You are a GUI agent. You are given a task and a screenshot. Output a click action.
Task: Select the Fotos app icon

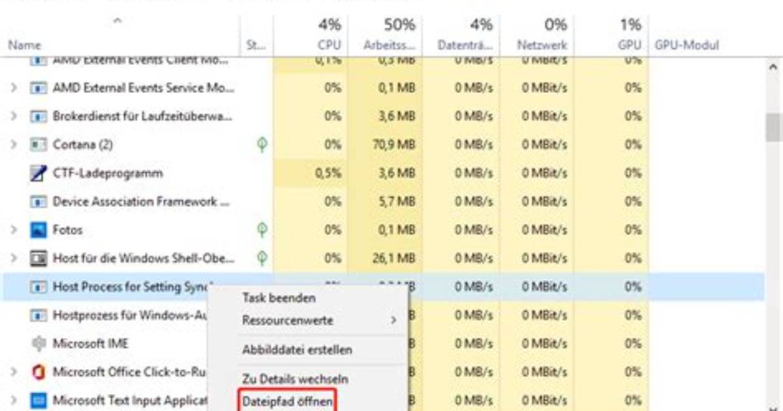tap(39, 230)
